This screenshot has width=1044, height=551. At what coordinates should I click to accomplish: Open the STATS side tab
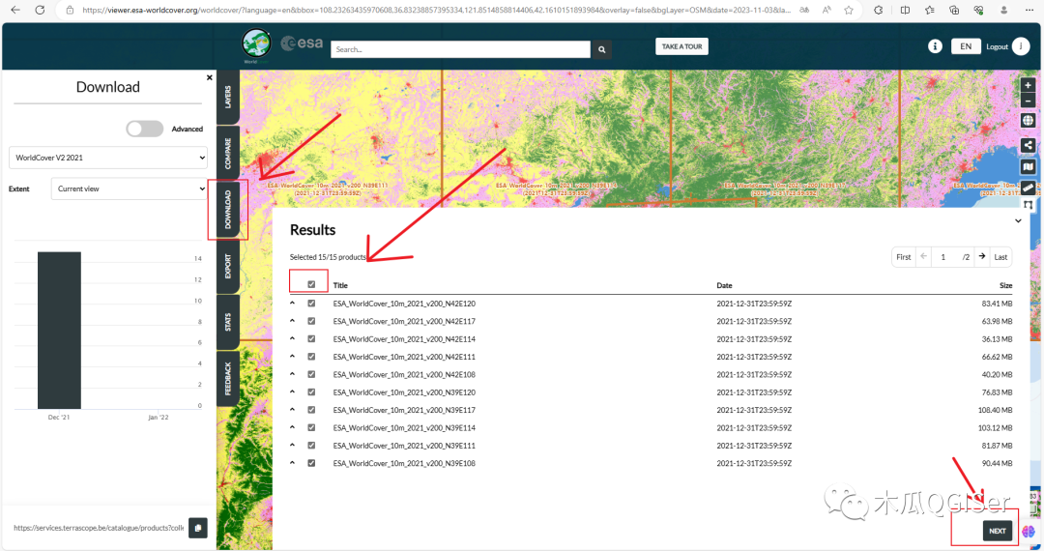coord(228,322)
